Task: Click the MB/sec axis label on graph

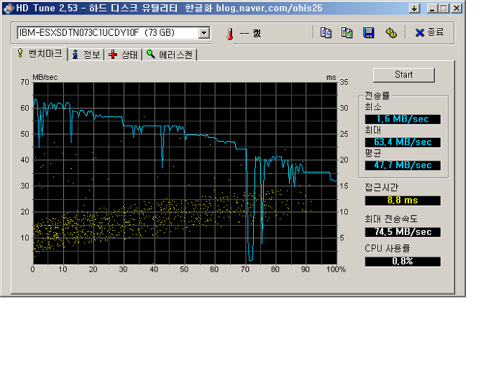Action: click(45, 77)
